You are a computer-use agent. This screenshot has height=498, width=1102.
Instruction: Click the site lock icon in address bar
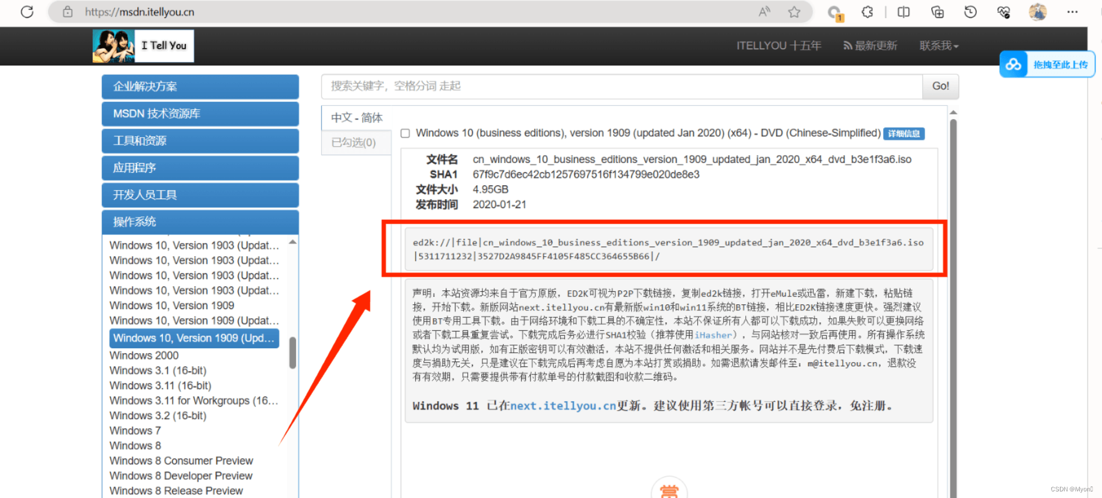click(x=68, y=12)
